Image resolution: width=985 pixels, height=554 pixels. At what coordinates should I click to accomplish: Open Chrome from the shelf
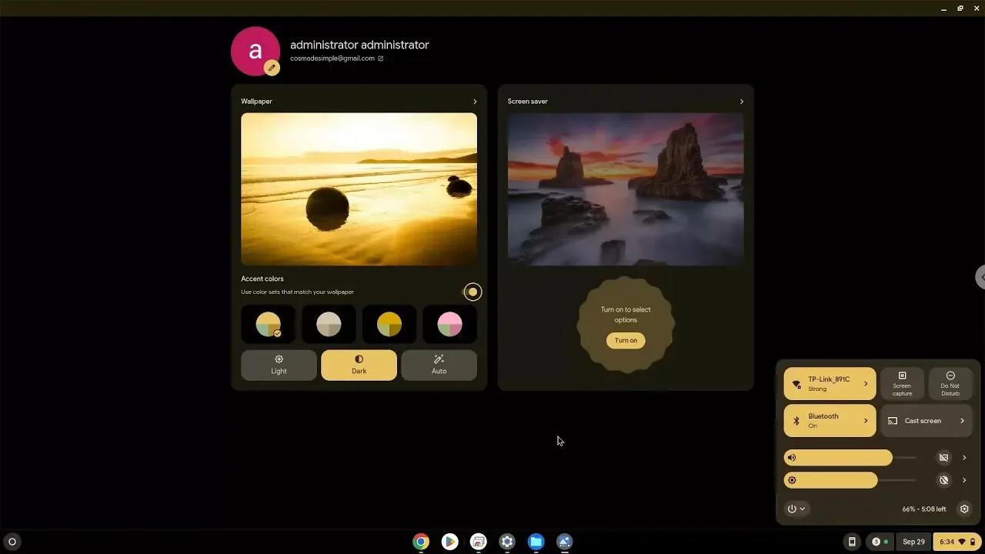pos(420,542)
